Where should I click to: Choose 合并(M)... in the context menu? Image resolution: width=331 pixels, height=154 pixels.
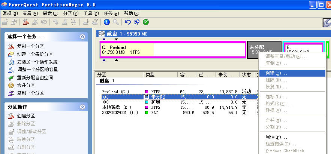click(292, 120)
